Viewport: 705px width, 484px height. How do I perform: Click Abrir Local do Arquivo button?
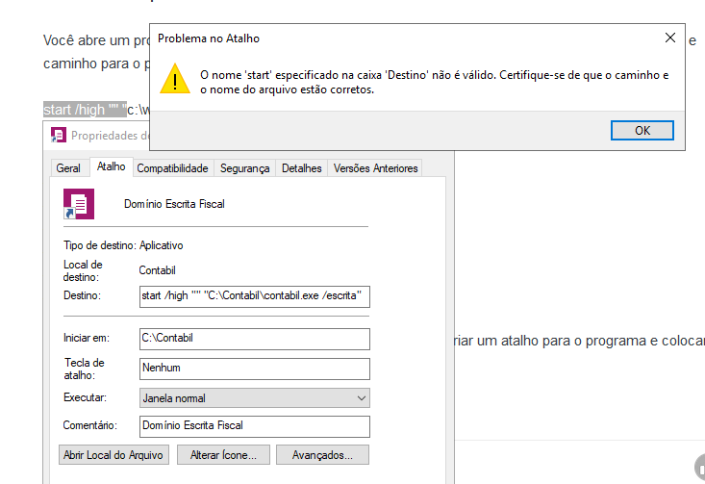[113, 455]
